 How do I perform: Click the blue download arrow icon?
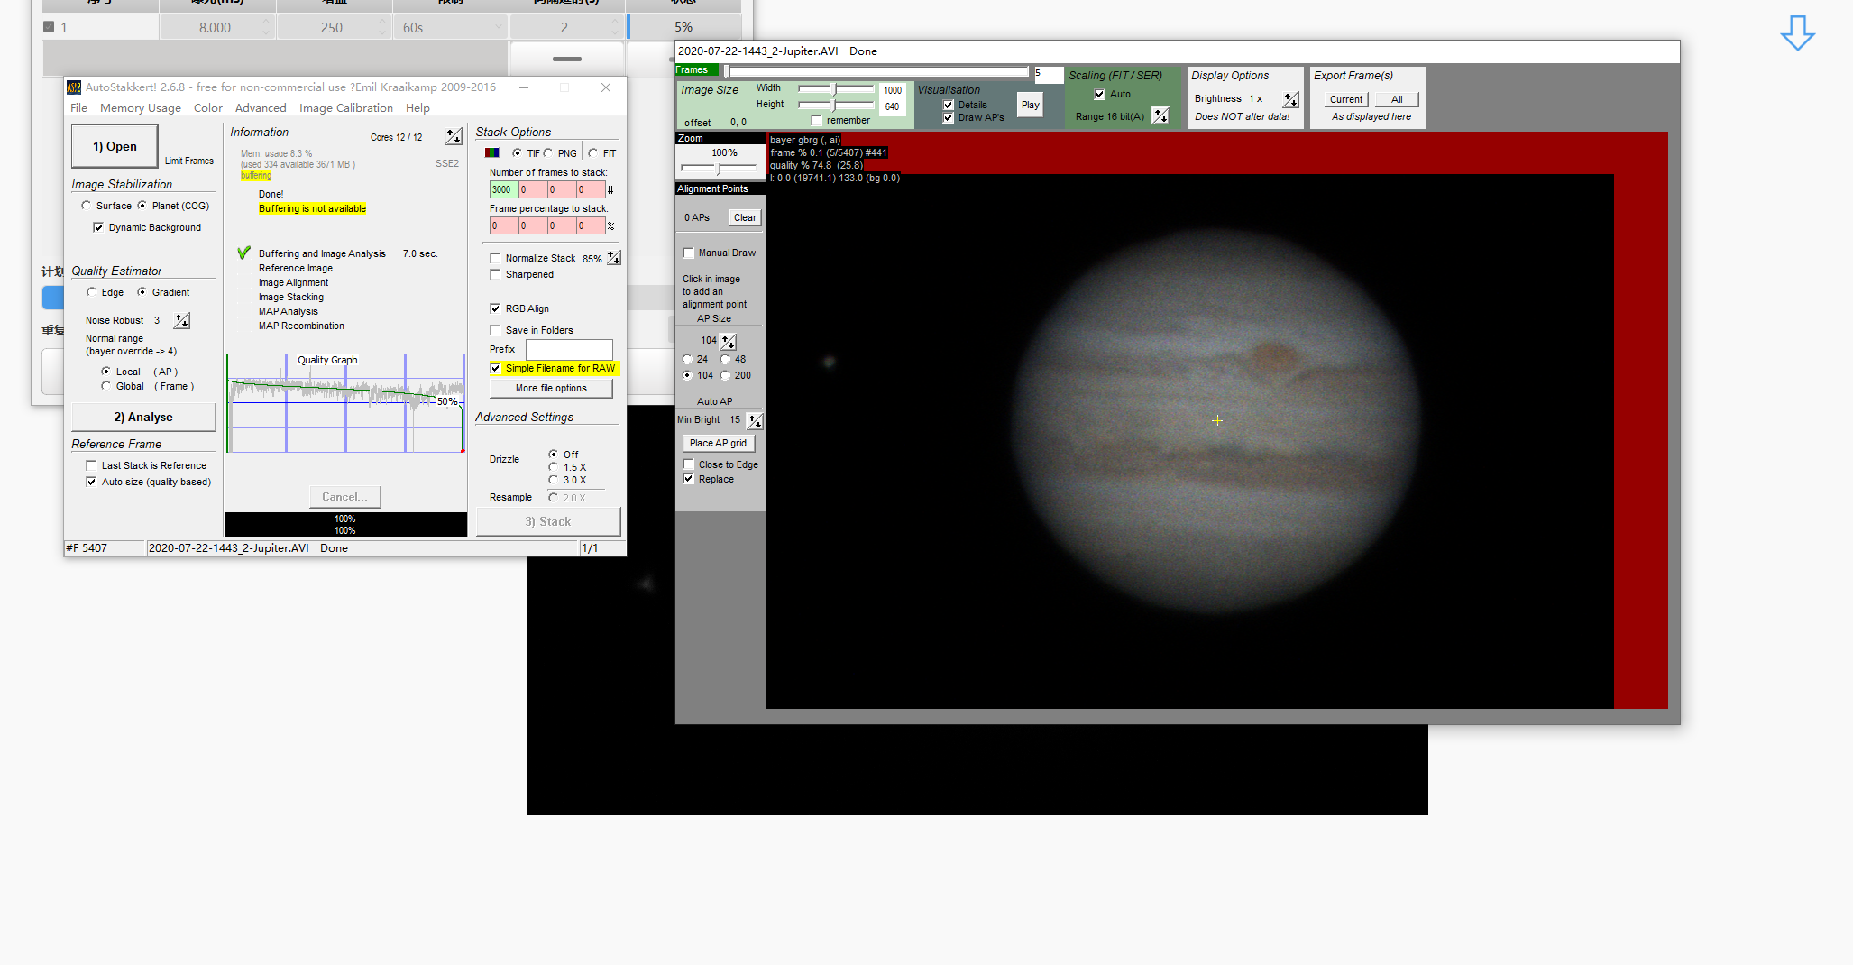1797,33
